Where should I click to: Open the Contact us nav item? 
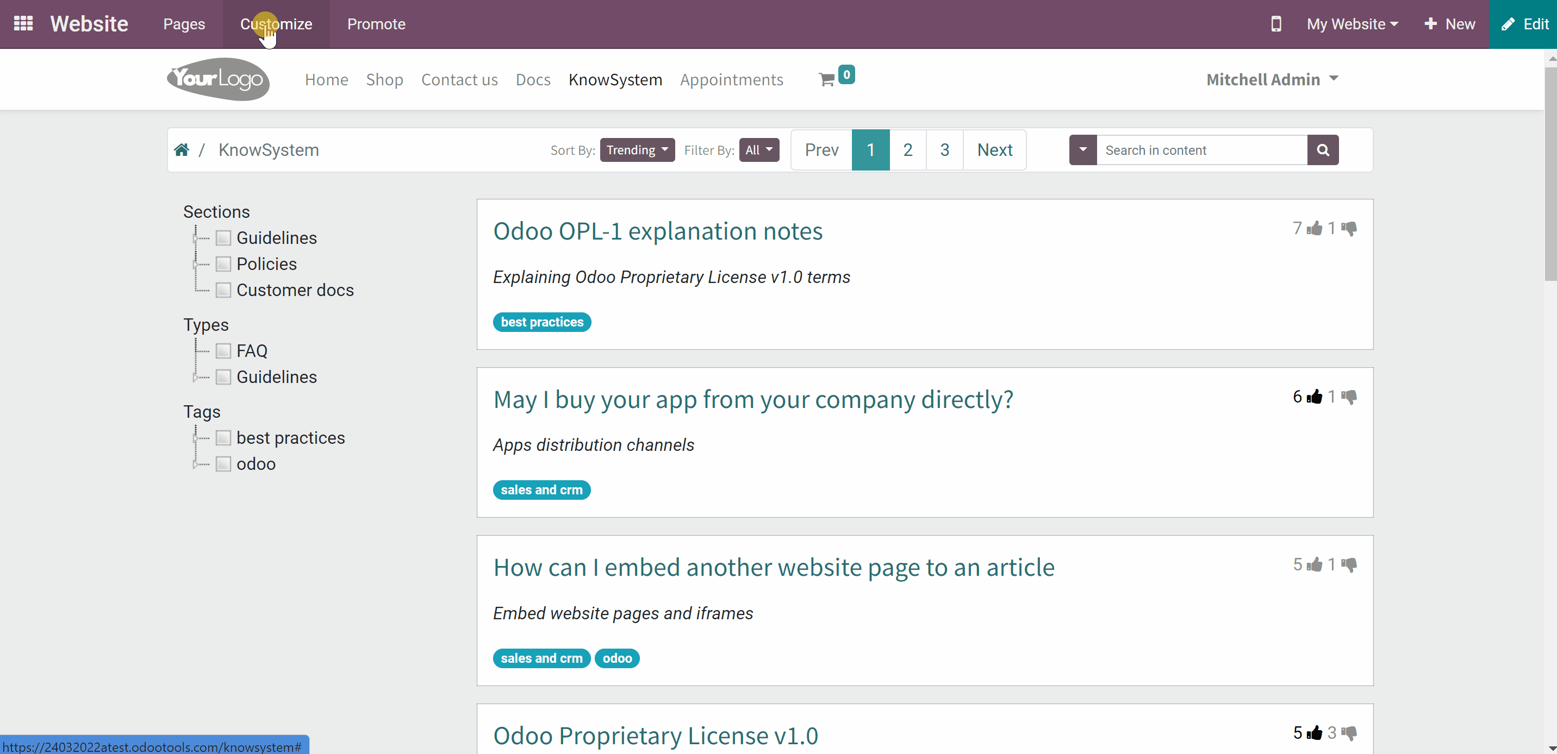(x=459, y=80)
